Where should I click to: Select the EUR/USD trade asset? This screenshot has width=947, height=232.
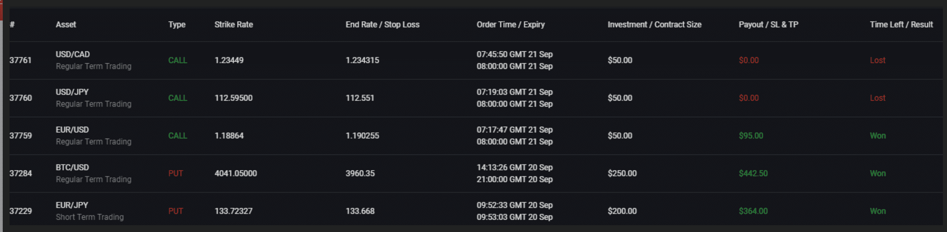(x=72, y=130)
